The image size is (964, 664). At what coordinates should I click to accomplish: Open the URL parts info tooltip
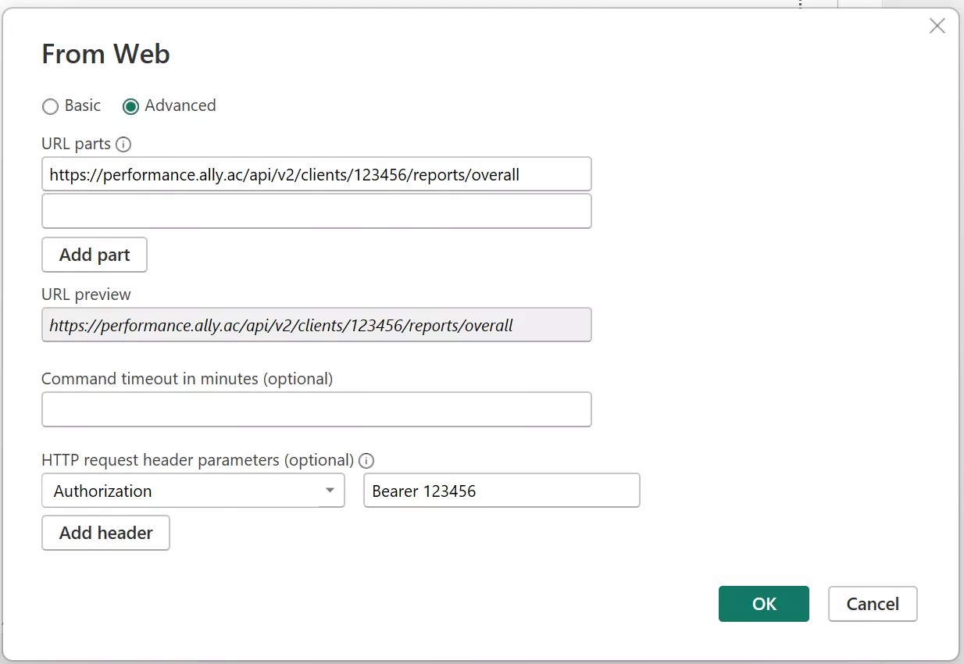tap(124, 144)
